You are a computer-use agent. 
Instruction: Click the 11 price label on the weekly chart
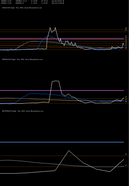pyautogui.click(x=126, y=99)
